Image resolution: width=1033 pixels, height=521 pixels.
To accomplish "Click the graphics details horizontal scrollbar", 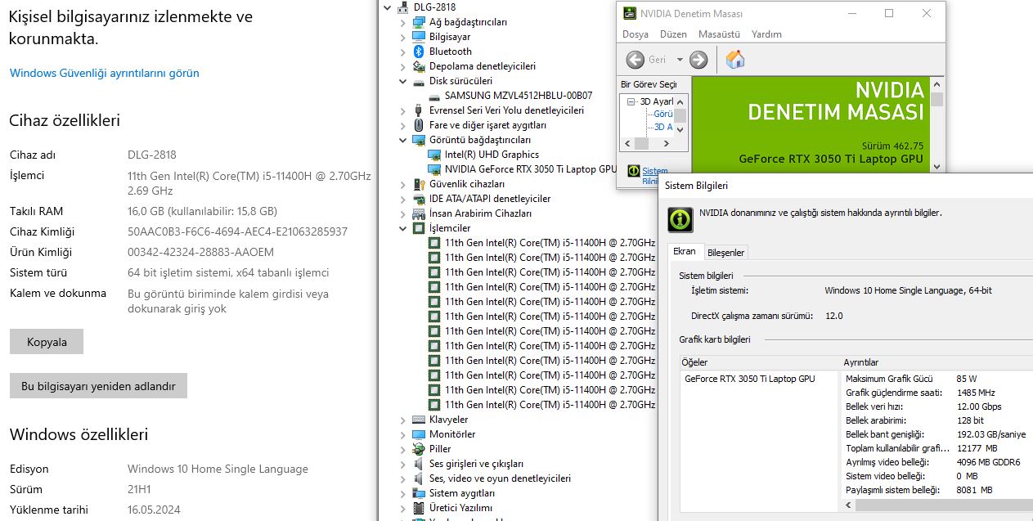I will click(x=938, y=505).
